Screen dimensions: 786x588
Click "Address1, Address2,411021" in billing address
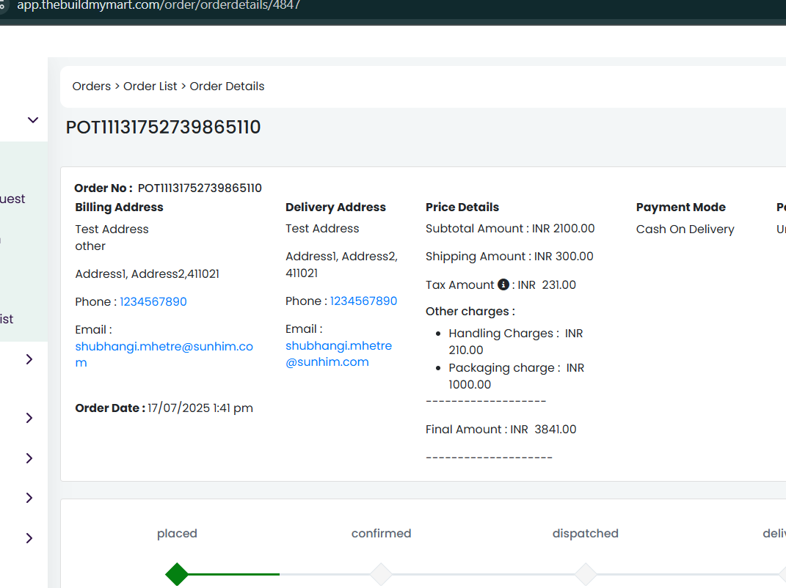(147, 274)
